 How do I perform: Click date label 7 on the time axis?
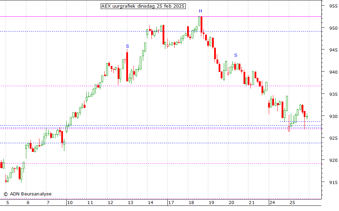[48, 203]
